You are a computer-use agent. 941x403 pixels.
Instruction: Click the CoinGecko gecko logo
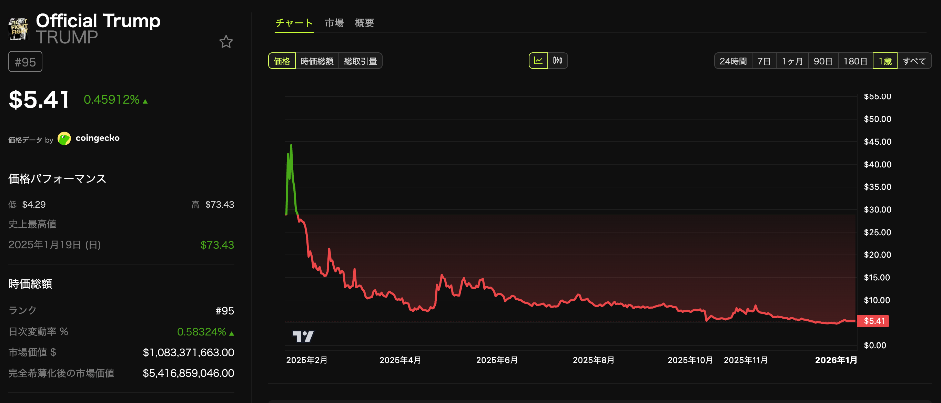(x=64, y=138)
